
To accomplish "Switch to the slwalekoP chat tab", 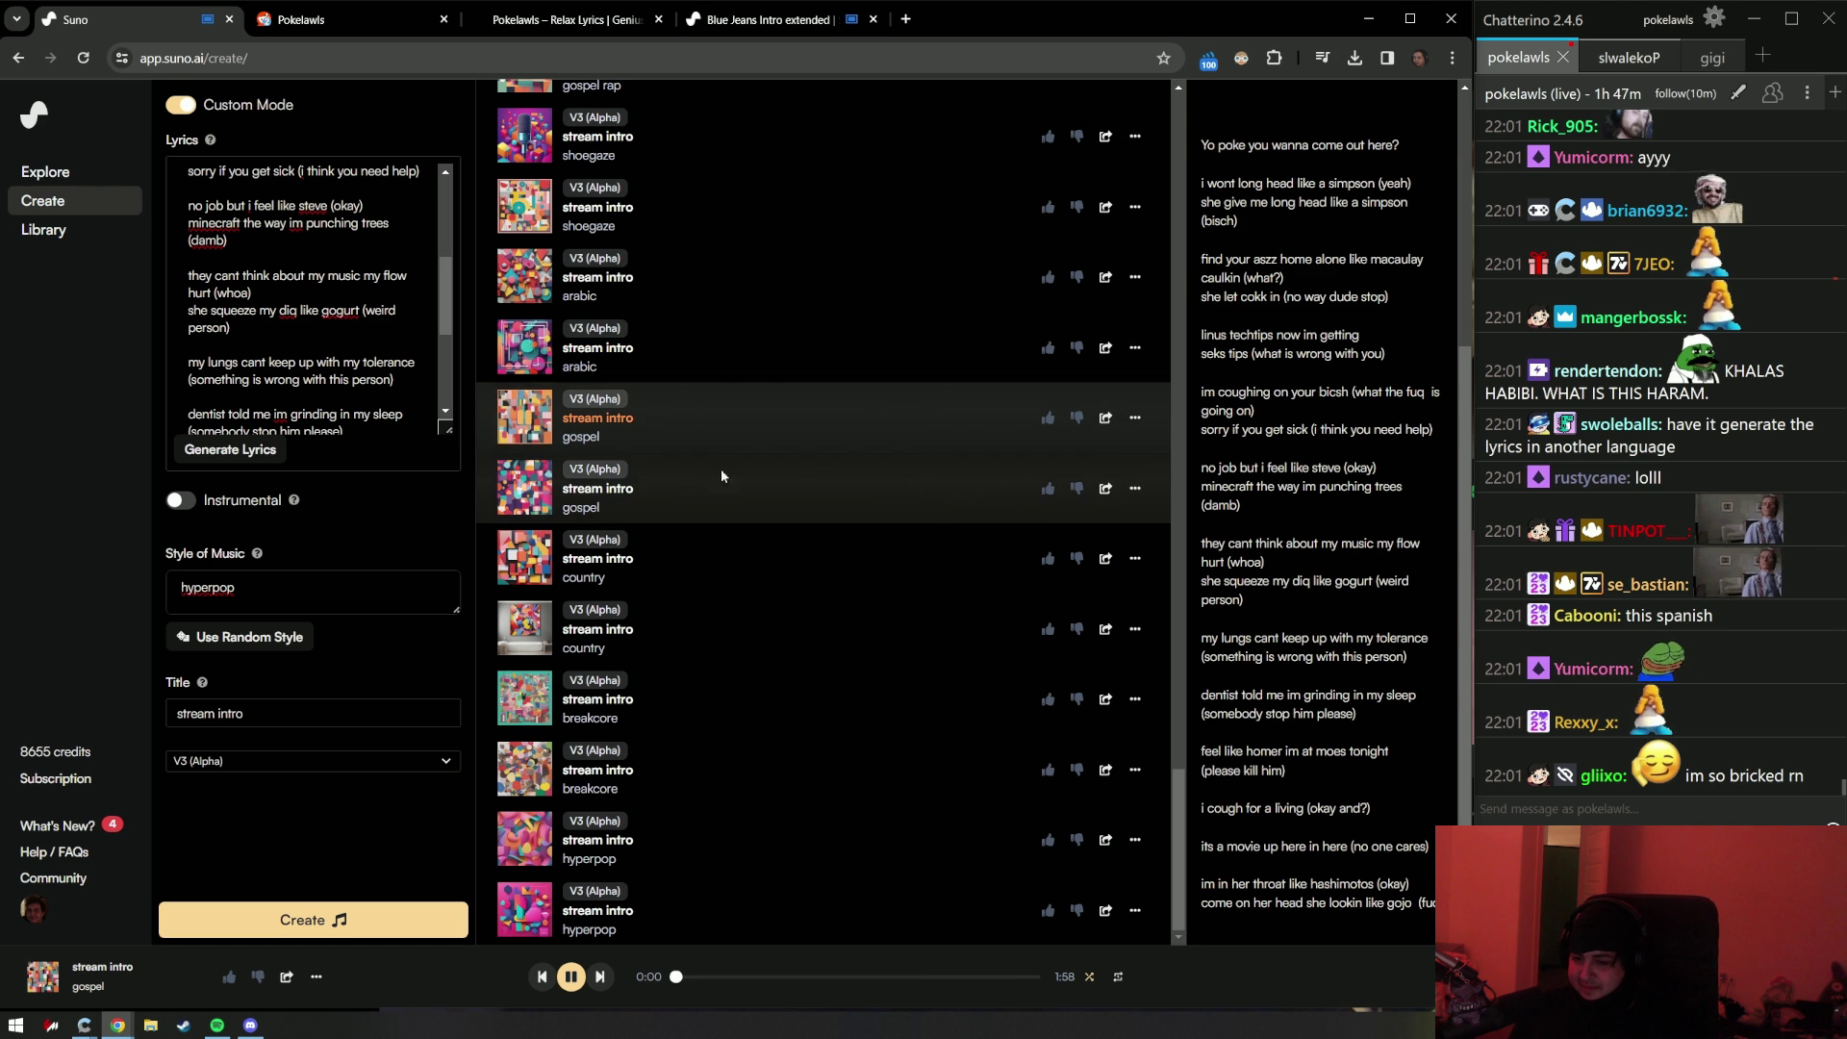I will pos(1630,57).
